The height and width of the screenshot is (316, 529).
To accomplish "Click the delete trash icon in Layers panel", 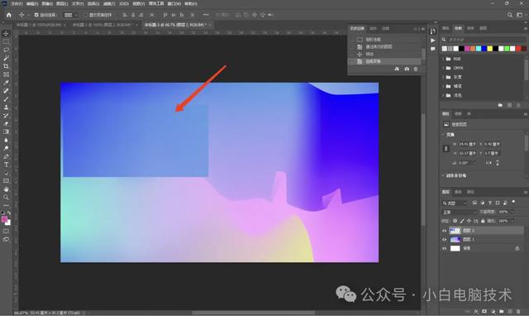I will [518, 311].
